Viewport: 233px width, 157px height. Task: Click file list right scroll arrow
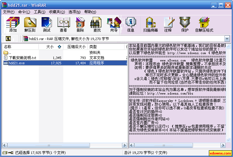pyautogui.click(x=124, y=145)
